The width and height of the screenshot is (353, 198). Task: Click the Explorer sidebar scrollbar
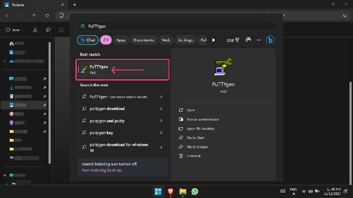coord(49,103)
